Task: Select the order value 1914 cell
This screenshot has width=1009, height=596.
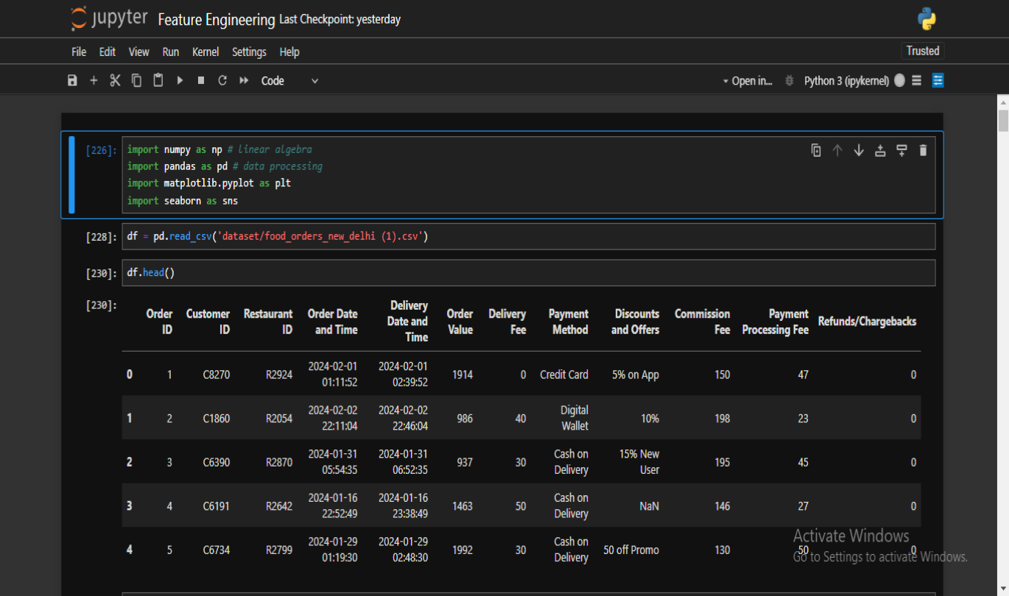Action: coord(463,375)
